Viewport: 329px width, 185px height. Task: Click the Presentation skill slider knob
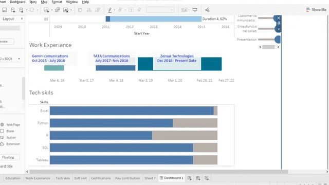coord(278,40)
